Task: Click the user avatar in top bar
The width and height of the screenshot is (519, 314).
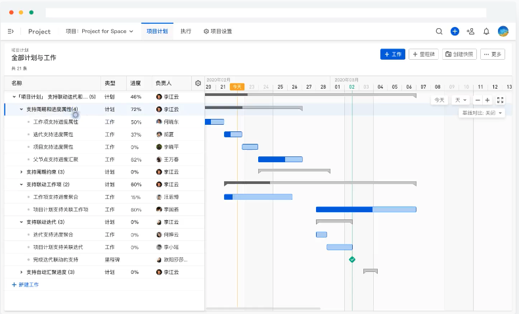Action: click(x=503, y=31)
